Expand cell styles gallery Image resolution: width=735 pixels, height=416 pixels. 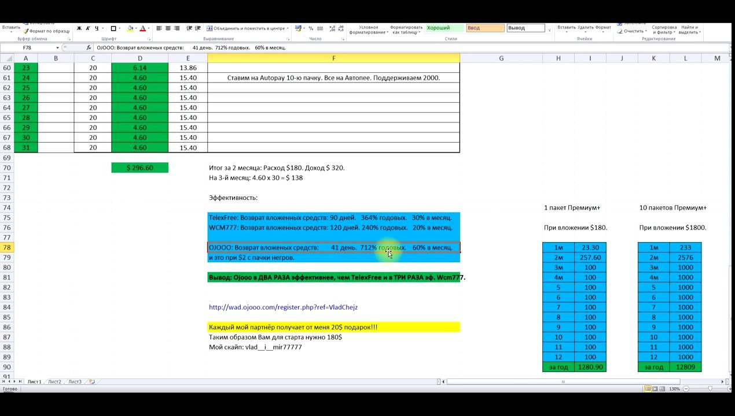[549, 30]
